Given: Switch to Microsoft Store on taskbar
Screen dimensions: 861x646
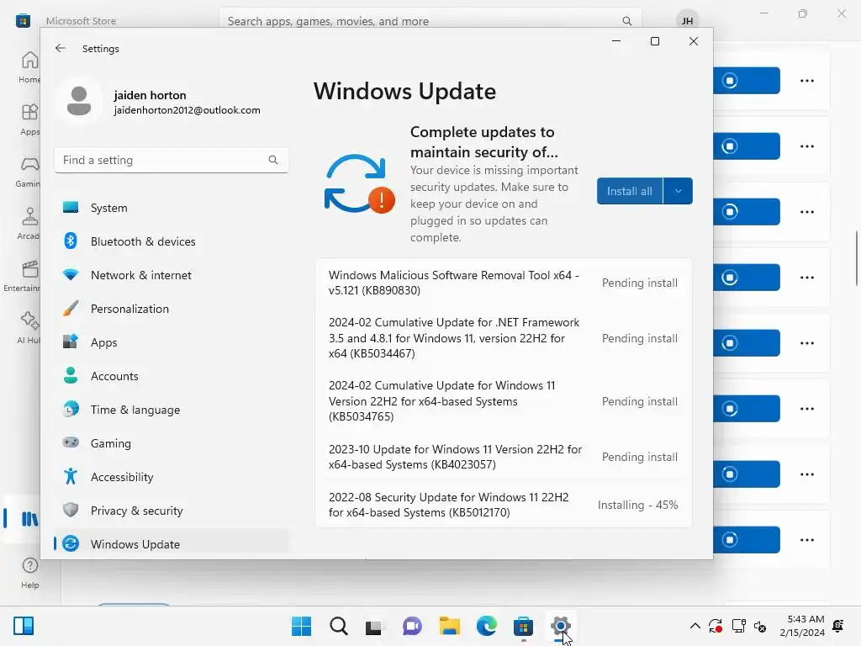Looking at the screenshot, I should tap(523, 626).
